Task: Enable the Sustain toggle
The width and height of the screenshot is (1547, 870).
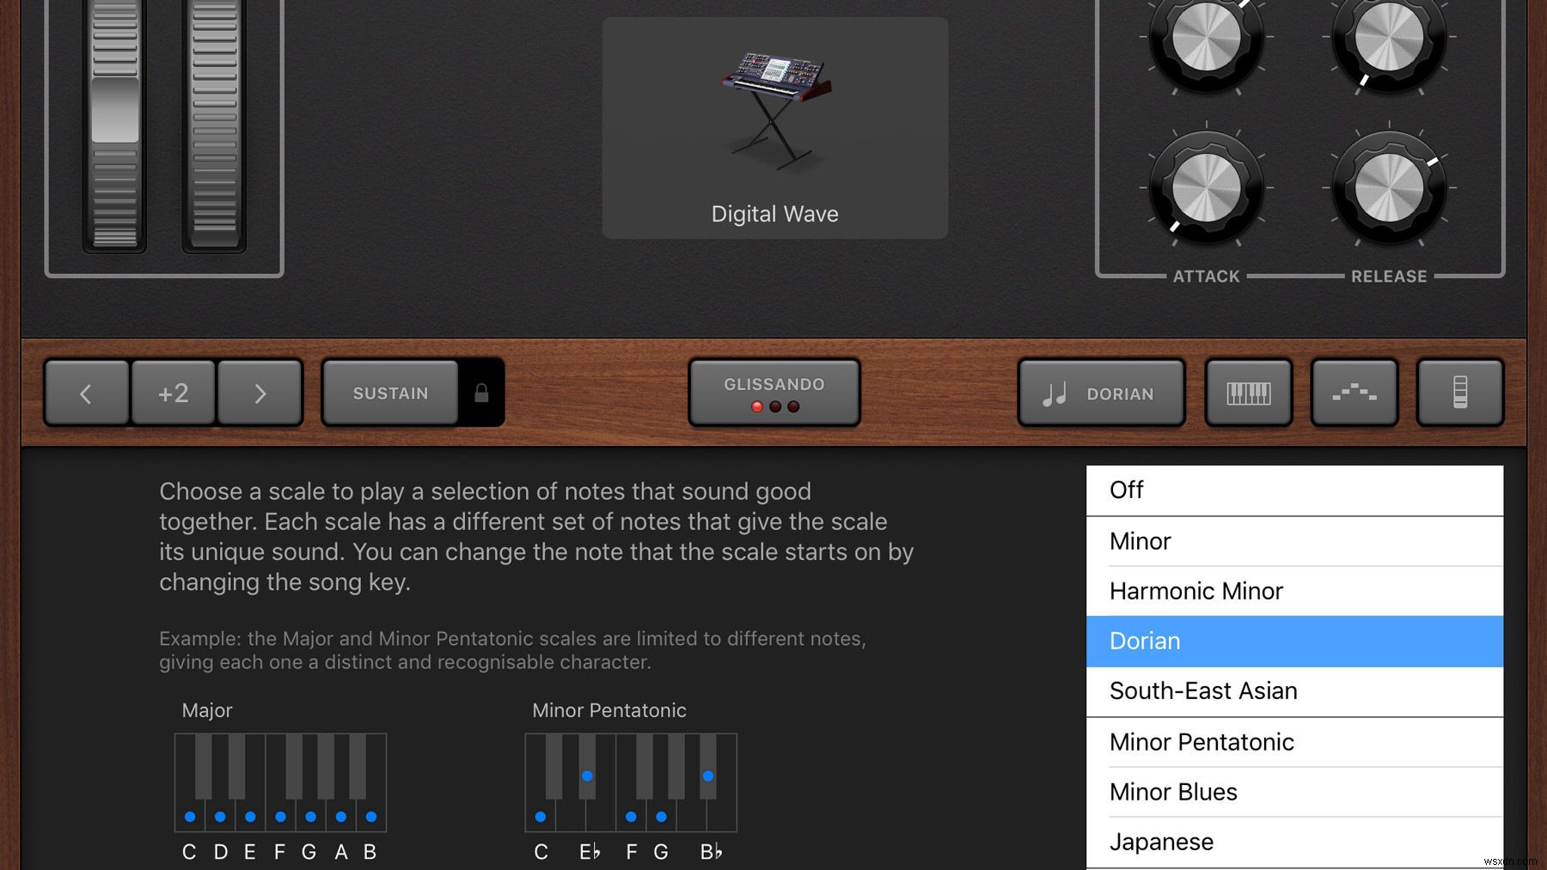Action: pos(389,393)
